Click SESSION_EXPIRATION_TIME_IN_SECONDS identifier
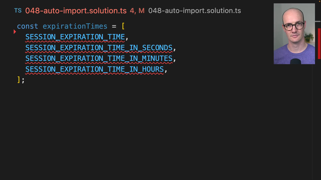Screen dimensions: 321x180 (99, 48)
